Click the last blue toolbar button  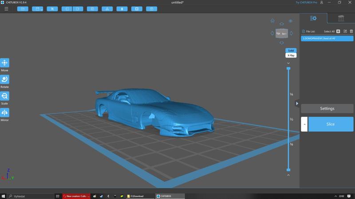(151, 9)
